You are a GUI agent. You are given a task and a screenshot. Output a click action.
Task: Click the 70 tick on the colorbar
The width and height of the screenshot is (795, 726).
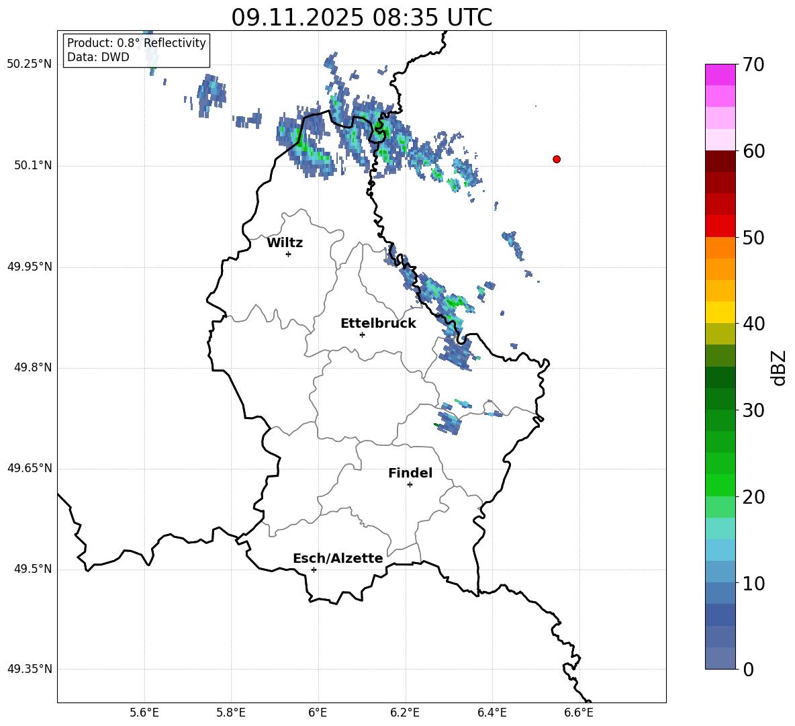point(753,65)
